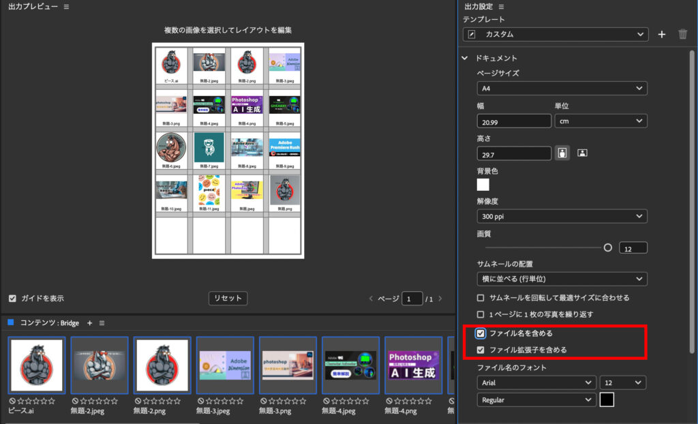The height and width of the screenshot is (424, 698).
Task: Open the Regular font style dropdown
Action: tap(536, 400)
